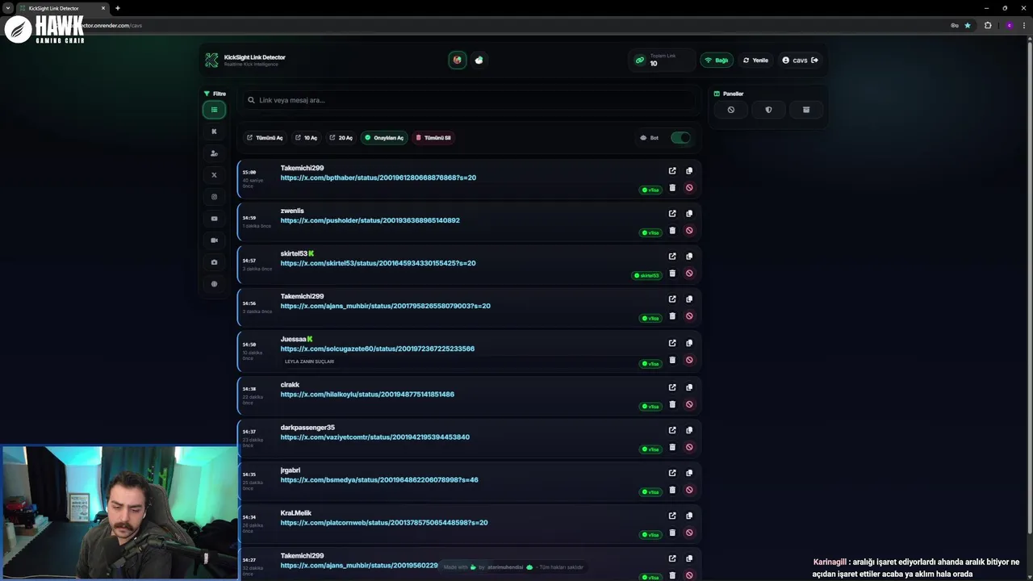Open the browser tab search dropdown
The width and height of the screenshot is (1033, 581).
(8, 8)
